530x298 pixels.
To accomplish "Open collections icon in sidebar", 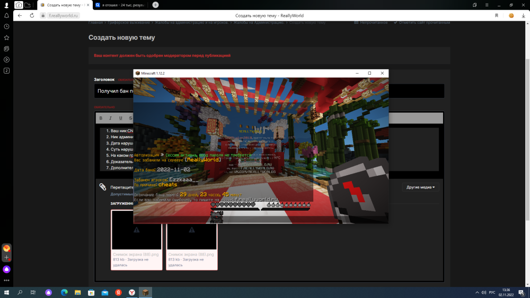I will click(6, 49).
